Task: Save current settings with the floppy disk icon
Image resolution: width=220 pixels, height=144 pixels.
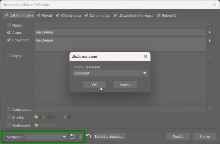Action: [72, 136]
